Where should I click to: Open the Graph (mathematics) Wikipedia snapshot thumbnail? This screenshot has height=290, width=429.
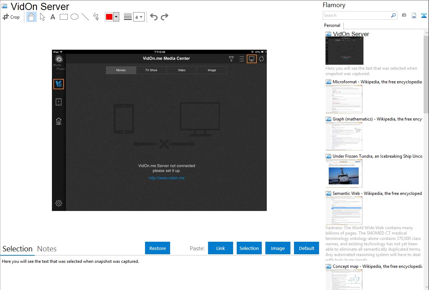pyautogui.click(x=344, y=136)
